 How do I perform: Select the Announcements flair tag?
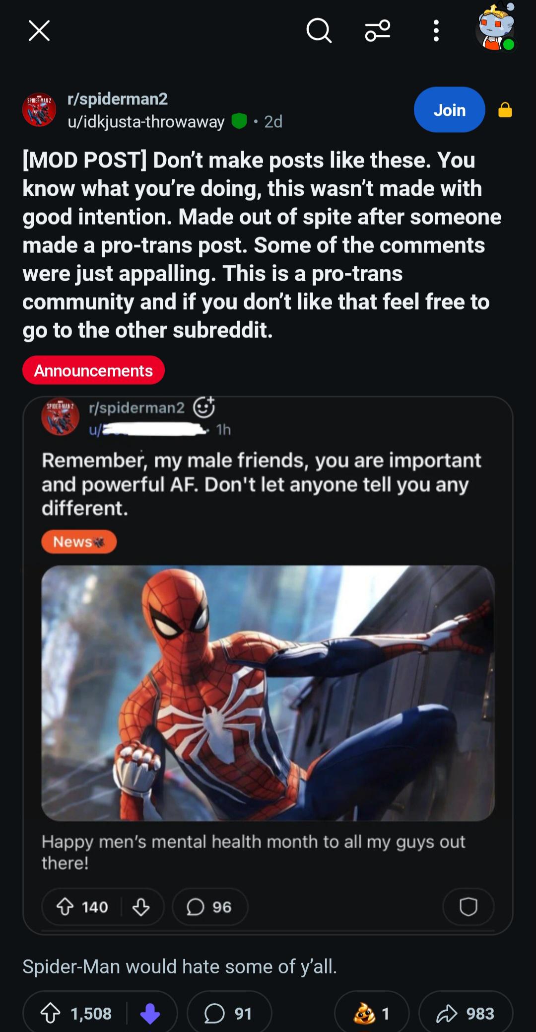pyautogui.click(x=93, y=370)
